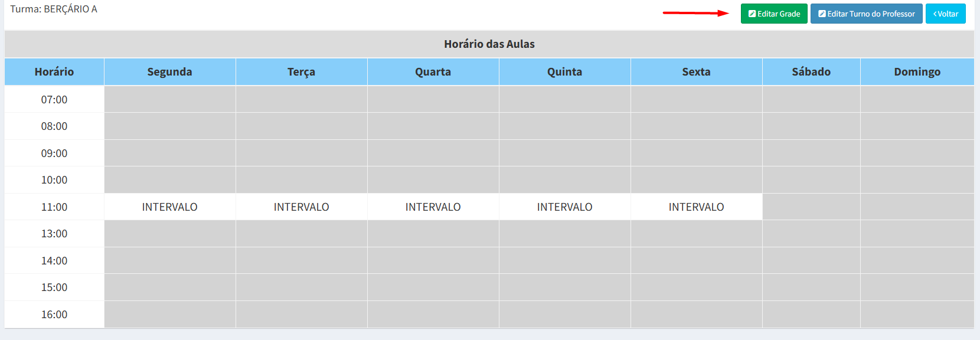Click the INTERVALO cell under Sexta
The image size is (980, 340).
click(x=697, y=207)
